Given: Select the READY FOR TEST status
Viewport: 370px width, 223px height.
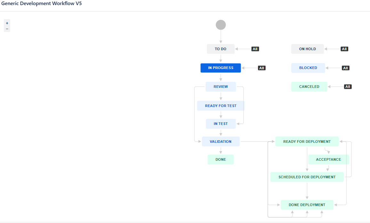Looking at the screenshot, I should (221, 106).
